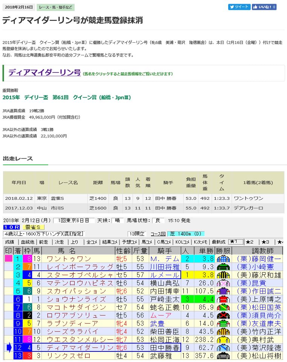Viewport: 287px width, 362px height.
Task: Click the 芝 1400m (D) course field
Action: click(186, 234)
